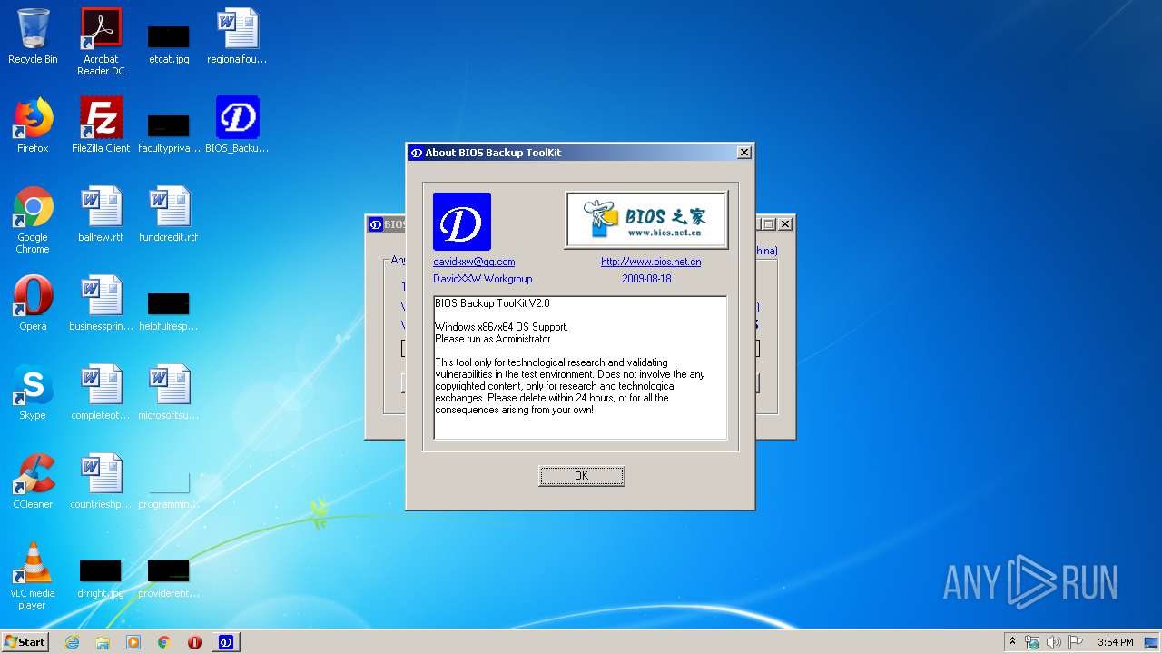The width and height of the screenshot is (1162, 654).
Task: Click the BIOS之家 banner image
Action: coord(646,220)
